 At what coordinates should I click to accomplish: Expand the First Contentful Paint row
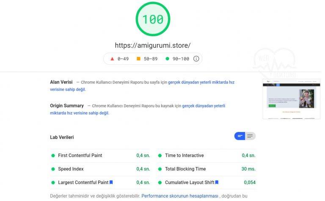100,155
